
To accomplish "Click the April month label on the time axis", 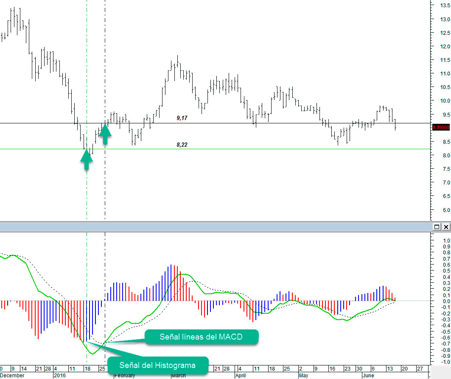I will pos(241,376).
